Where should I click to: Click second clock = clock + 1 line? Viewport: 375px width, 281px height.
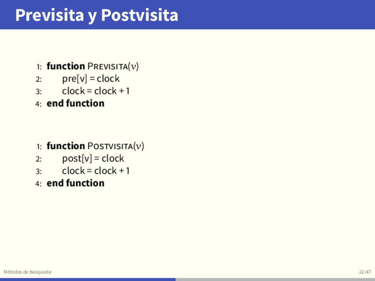point(96,171)
